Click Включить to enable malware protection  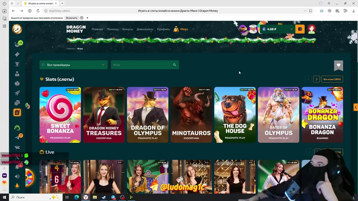click(72, 18)
